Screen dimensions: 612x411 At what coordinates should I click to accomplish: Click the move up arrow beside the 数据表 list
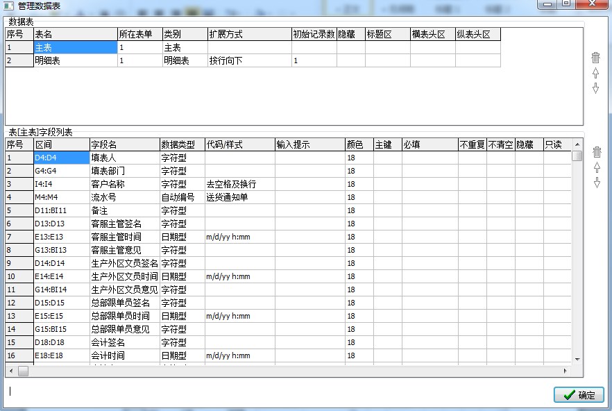coord(595,73)
